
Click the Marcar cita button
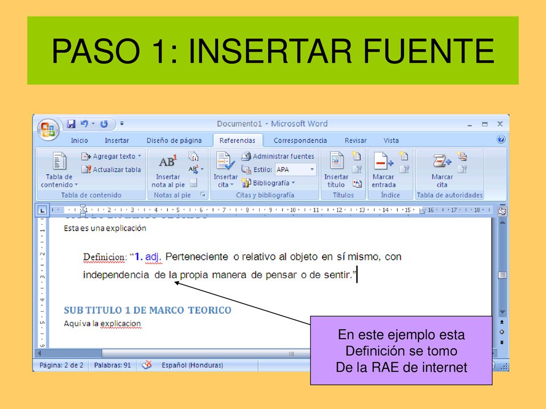[442, 170]
